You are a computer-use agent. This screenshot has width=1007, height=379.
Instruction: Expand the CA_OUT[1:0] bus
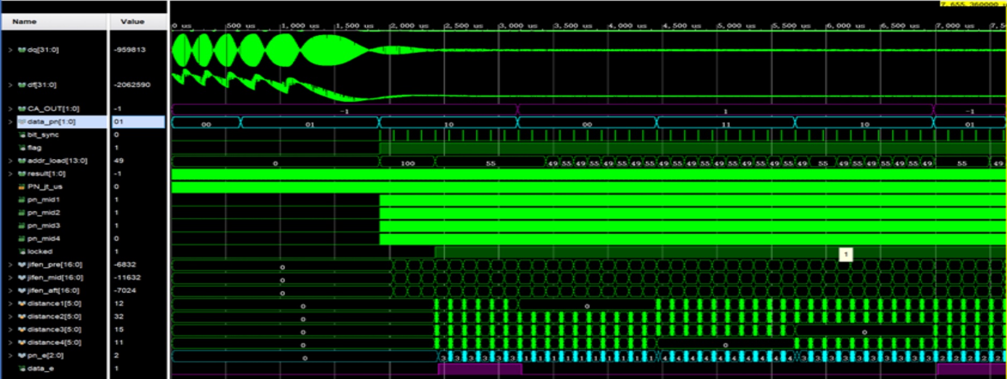coord(10,109)
